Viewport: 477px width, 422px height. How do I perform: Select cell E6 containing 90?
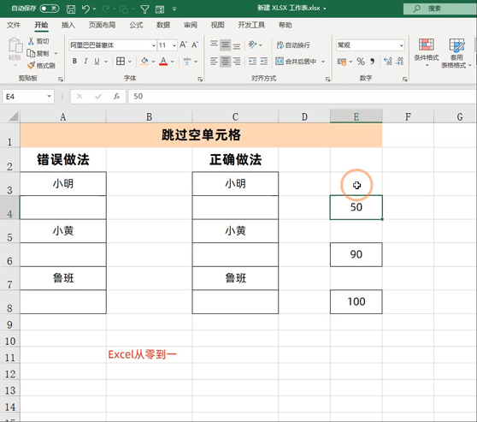[356, 255]
